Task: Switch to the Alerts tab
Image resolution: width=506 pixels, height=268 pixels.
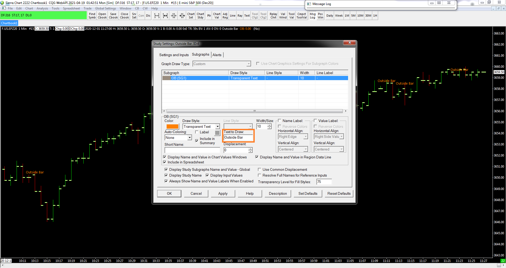Action: click(x=217, y=55)
